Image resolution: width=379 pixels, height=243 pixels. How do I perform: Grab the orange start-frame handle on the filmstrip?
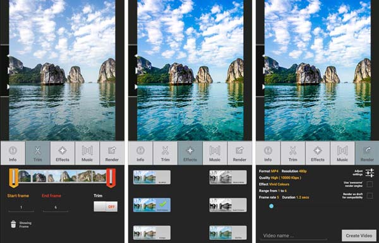[14, 178]
